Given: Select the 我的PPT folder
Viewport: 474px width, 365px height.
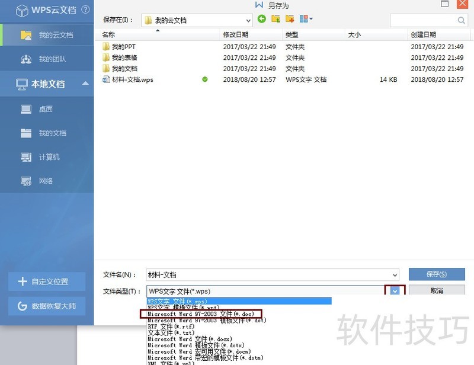Looking at the screenshot, I should [124, 47].
